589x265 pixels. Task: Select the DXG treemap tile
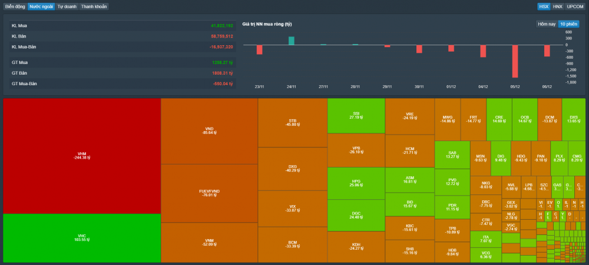[293, 169]
